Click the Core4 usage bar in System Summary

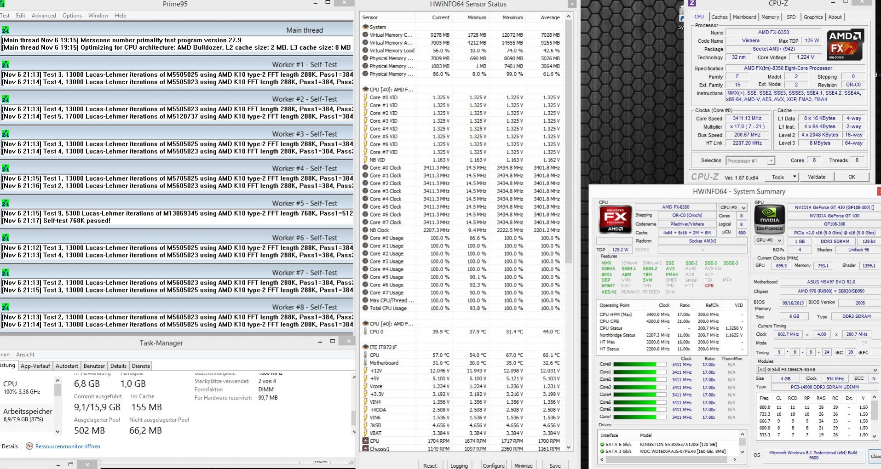(x=639, y=395)
